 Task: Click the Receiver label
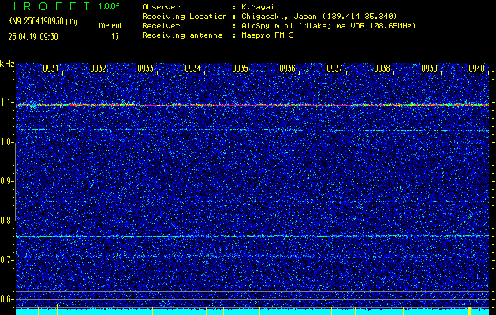pyautogui.click(x=161, y=26)
